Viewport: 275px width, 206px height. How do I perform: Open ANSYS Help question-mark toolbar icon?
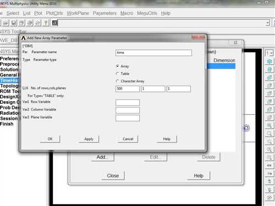click(46, 23)
